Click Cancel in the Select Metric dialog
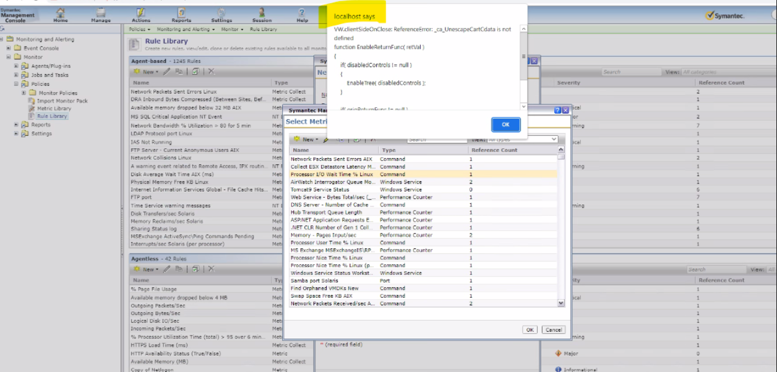 (553, 330)
